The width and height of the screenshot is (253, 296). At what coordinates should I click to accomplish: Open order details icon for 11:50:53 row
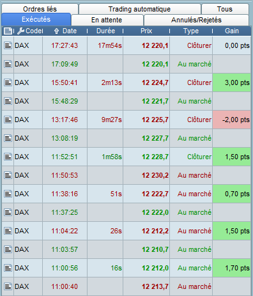8,175
